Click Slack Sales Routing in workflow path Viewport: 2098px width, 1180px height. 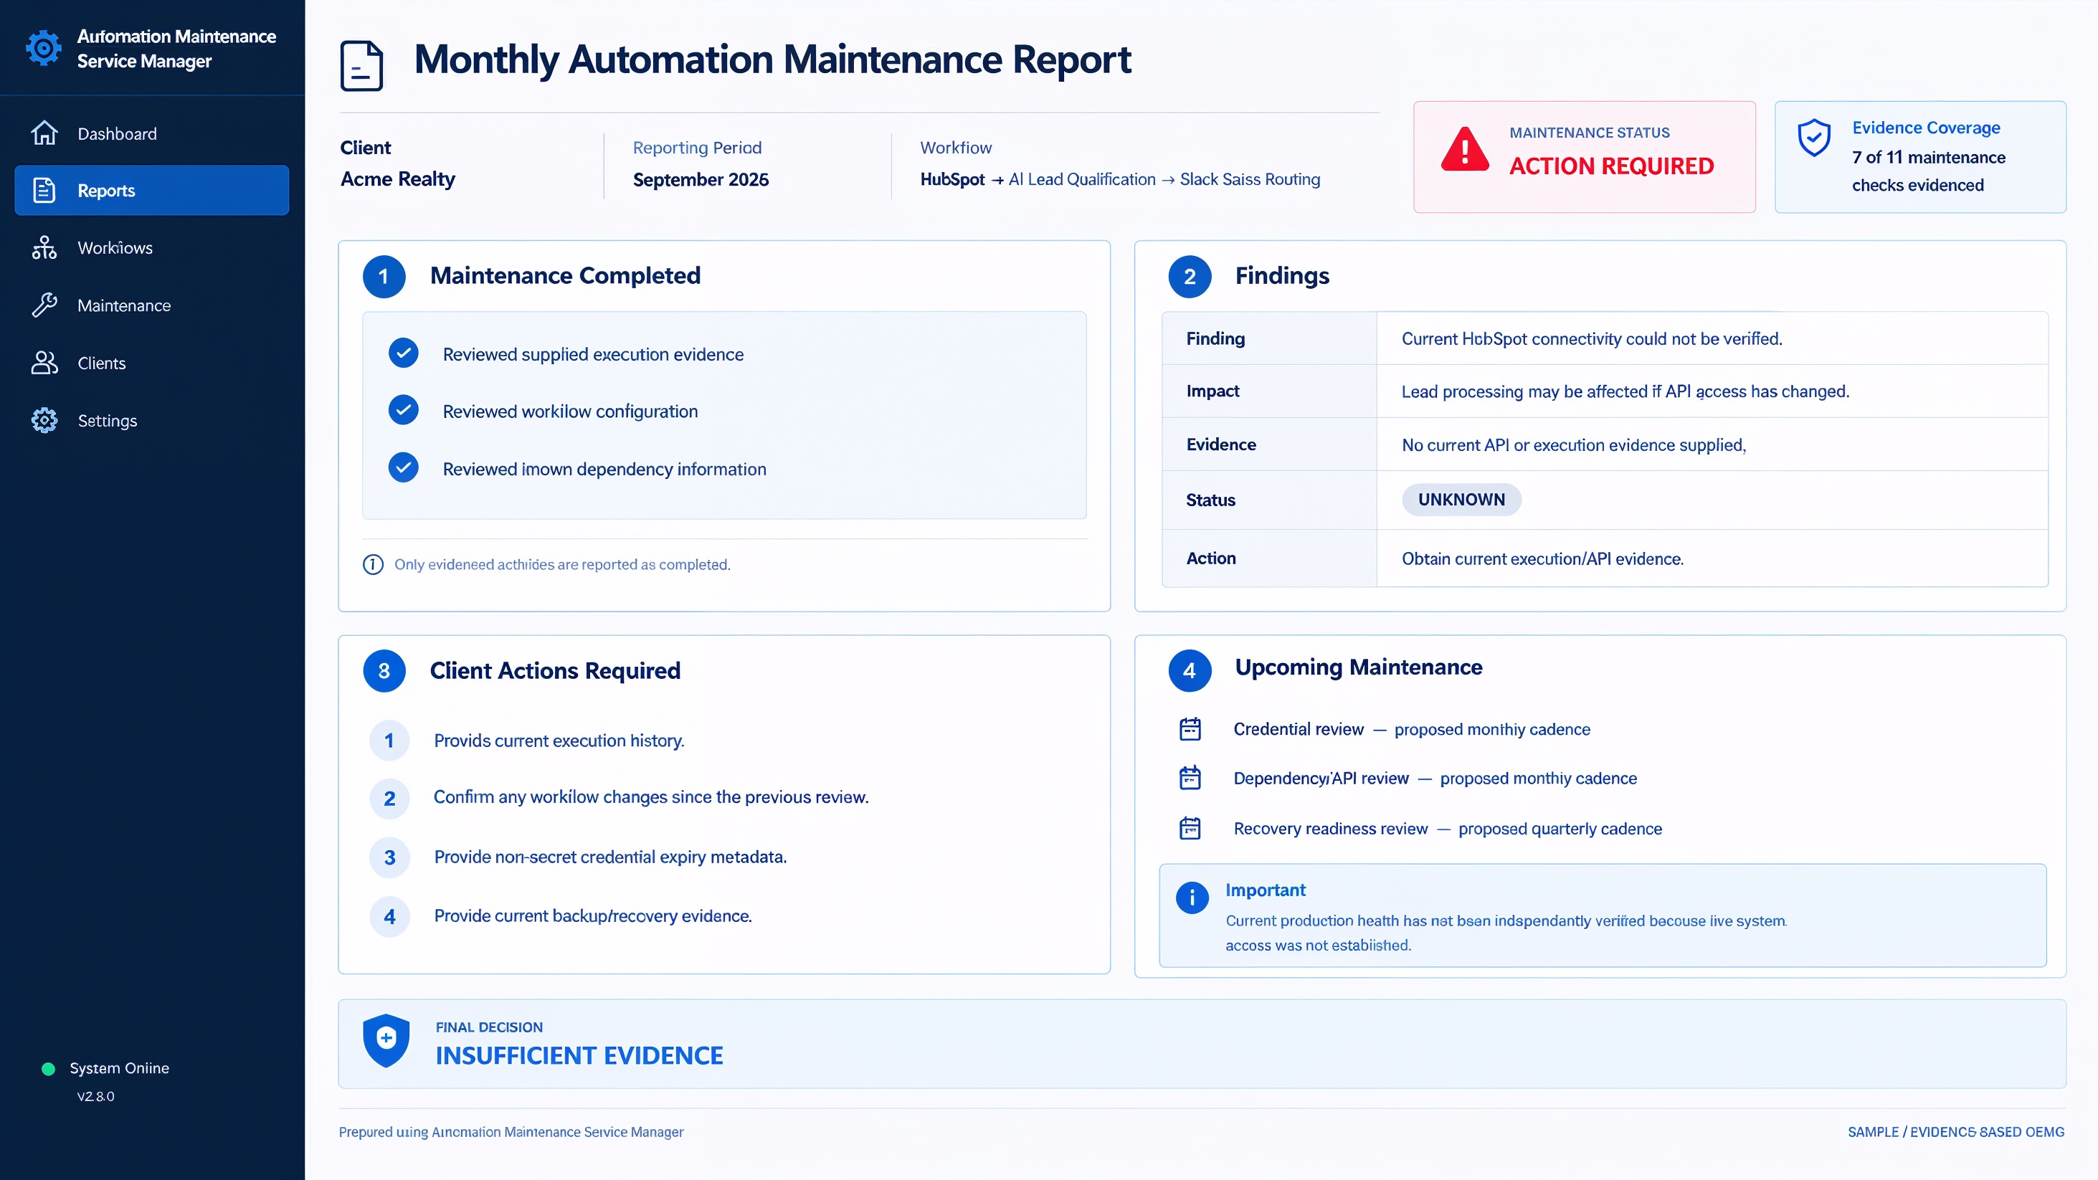(x=1249, y=179)
